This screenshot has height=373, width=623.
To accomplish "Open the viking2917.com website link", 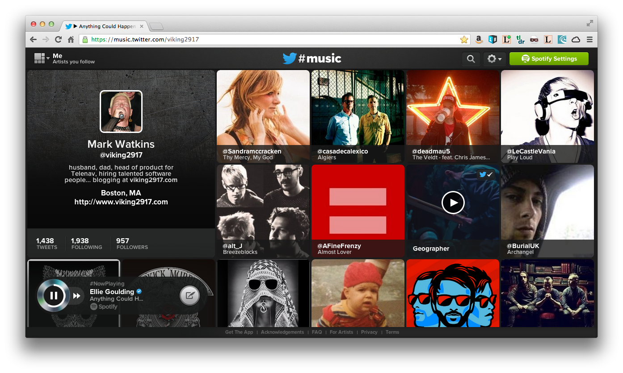I will tap(121, 202).
